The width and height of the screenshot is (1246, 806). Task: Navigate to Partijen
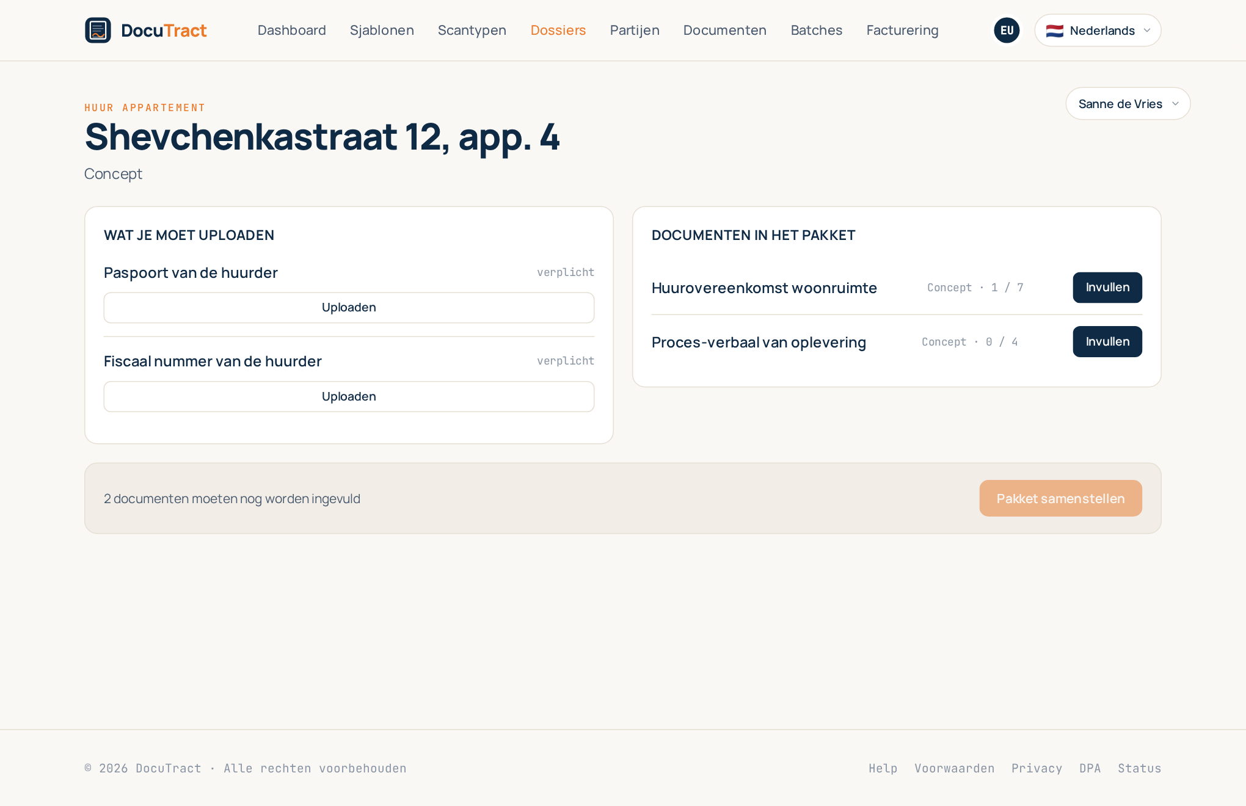[x=635, y=31]
